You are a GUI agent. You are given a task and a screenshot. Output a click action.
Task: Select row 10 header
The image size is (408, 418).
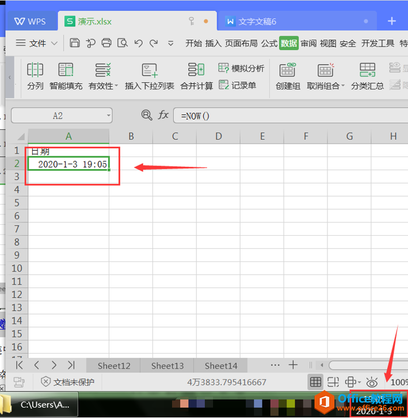[17, 268]
